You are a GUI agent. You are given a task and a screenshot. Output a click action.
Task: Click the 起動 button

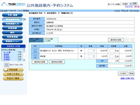pyautogui.click(x=135, y=4)
